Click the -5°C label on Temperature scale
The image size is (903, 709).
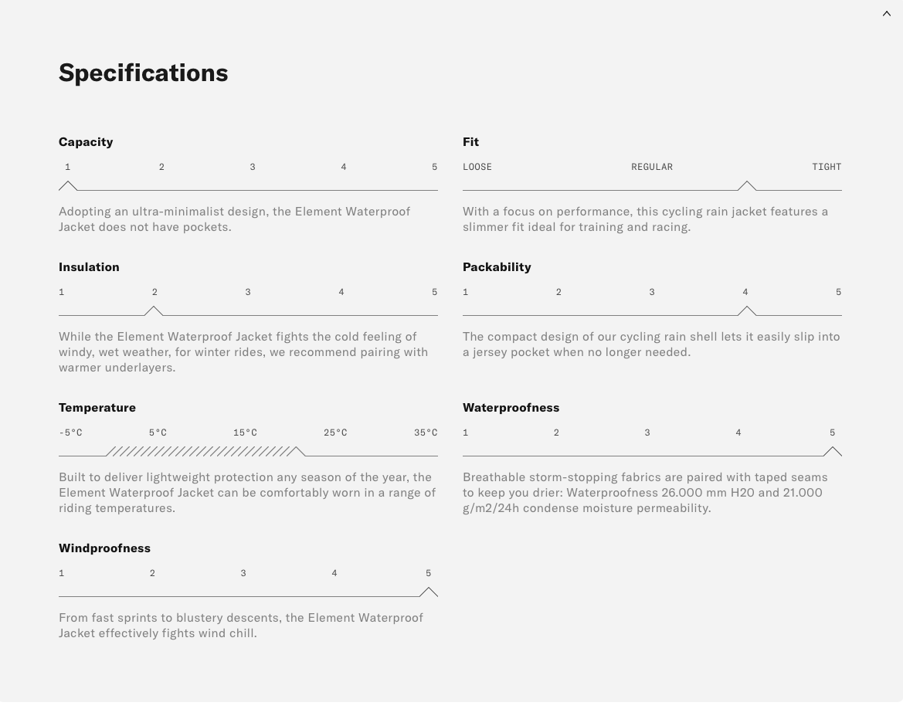click(x=70, y=433)
